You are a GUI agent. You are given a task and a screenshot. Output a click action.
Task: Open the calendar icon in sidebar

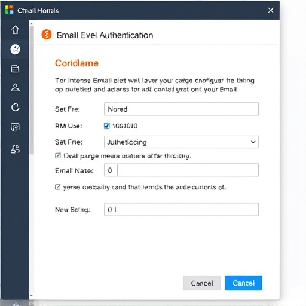tap(15, 69)
